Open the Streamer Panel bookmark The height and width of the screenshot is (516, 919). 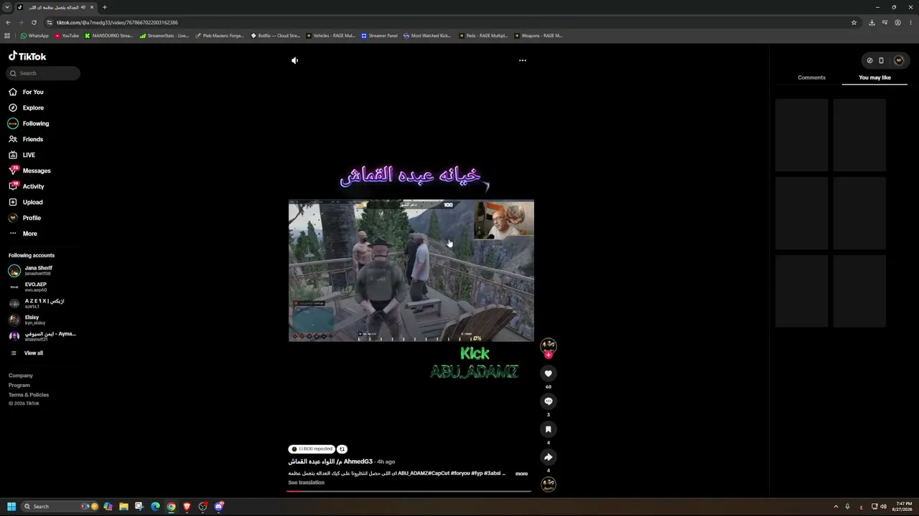point(379,36)
